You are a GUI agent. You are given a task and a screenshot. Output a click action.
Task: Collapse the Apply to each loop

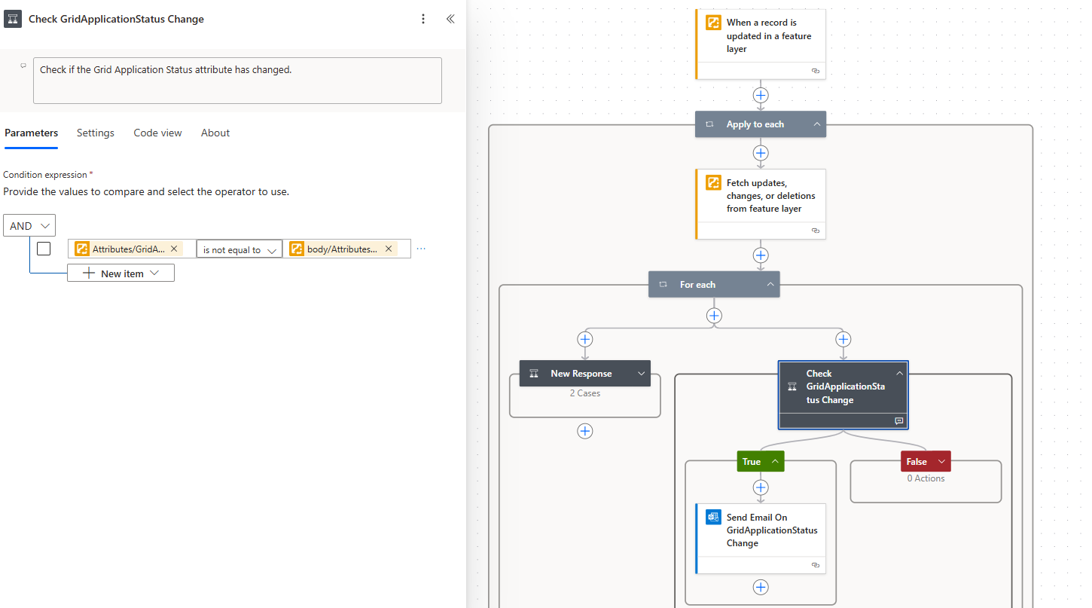[817, 124]
